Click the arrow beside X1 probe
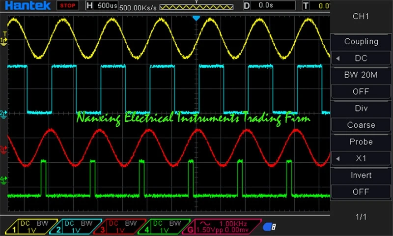This screenshot has height=236, width=393. 338,159
